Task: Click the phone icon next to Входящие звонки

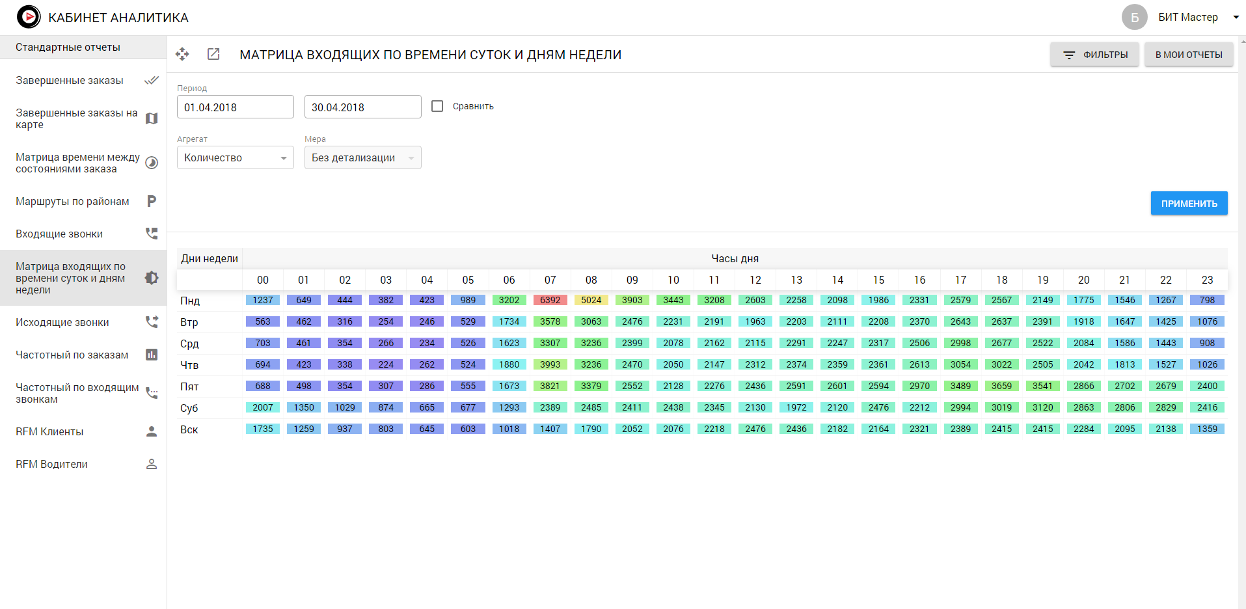Action: click(x=152, y=234)
